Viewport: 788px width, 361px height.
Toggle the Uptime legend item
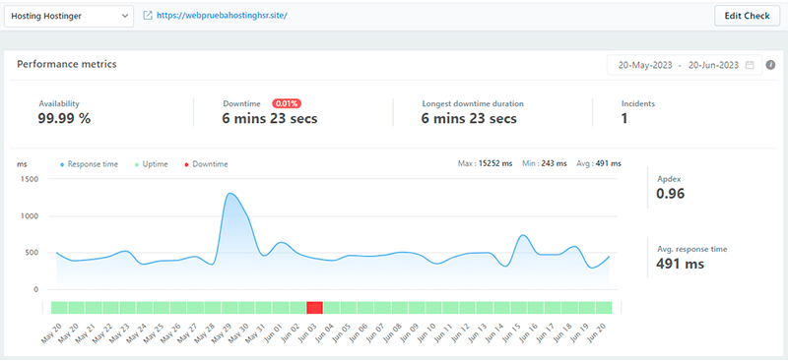click(x=152, y=164)
